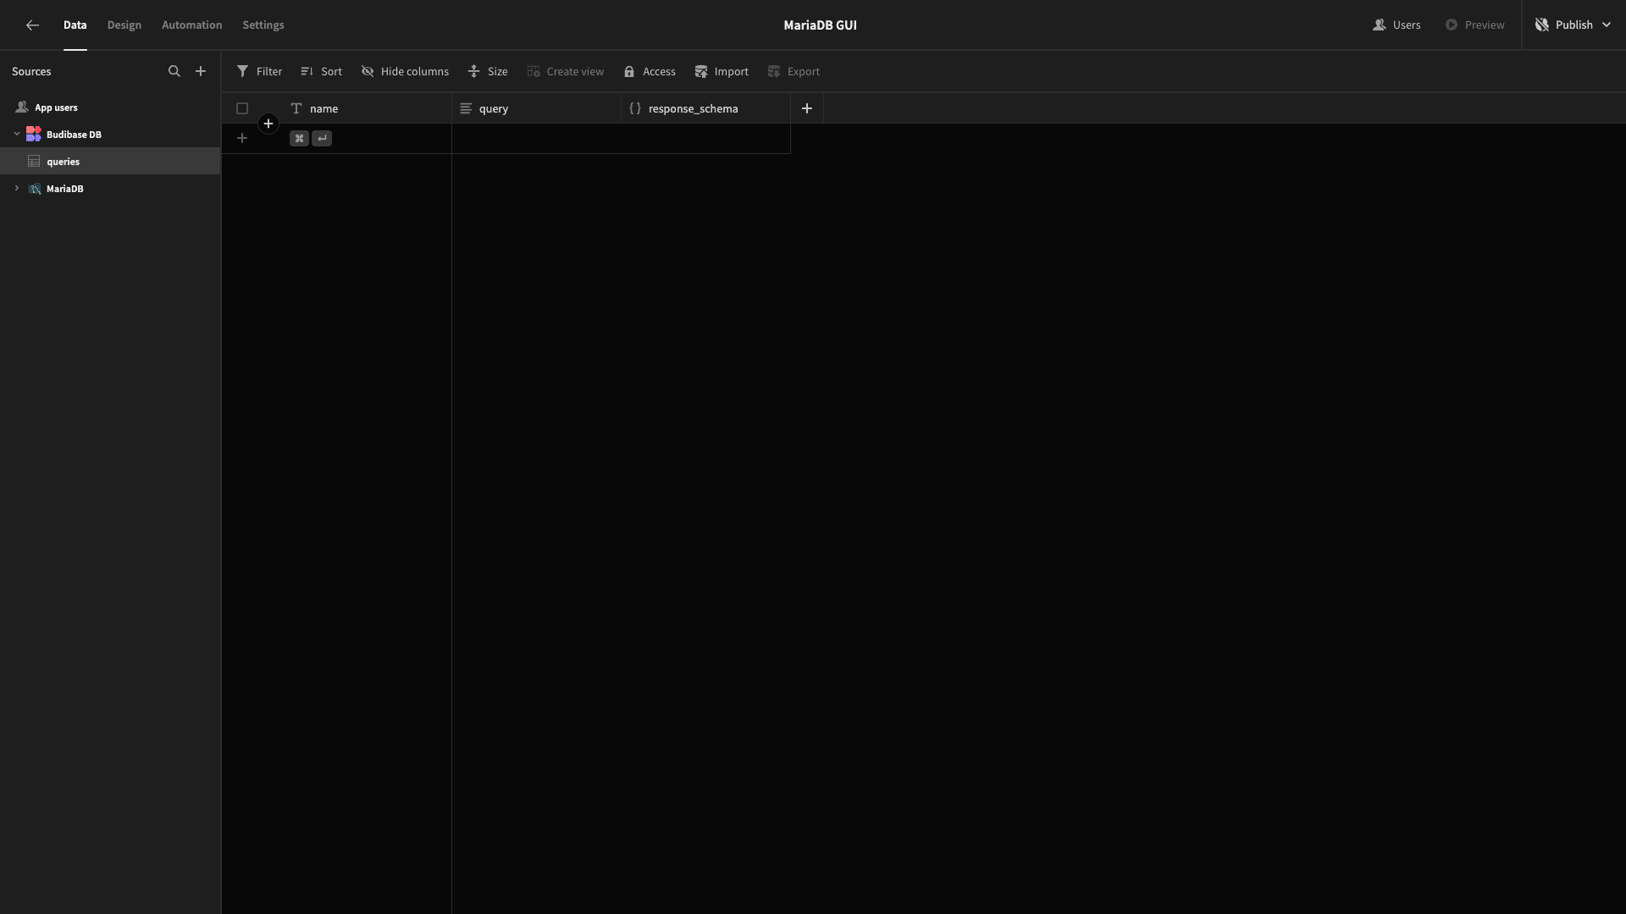Image resolution: width=1626 pixels, height=914 pixels.
Task: Go back using the left arrow icon
Action: click(x=32, y=25)
